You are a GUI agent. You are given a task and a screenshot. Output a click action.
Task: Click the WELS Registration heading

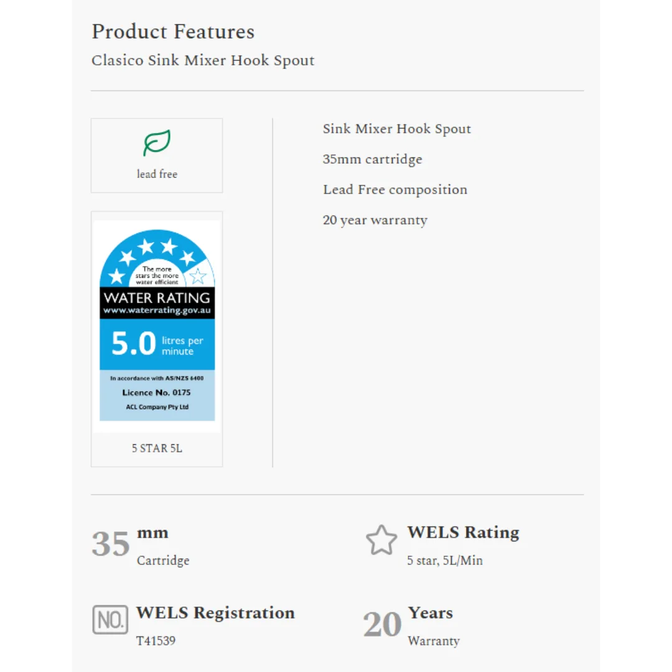click(x=215, y=613)
